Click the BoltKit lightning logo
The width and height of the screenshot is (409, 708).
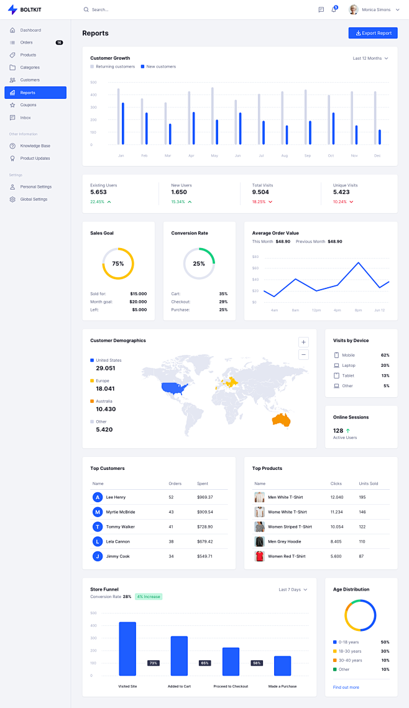[12, 9]
